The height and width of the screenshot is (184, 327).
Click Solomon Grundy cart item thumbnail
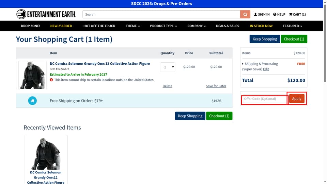click(32, 75)
